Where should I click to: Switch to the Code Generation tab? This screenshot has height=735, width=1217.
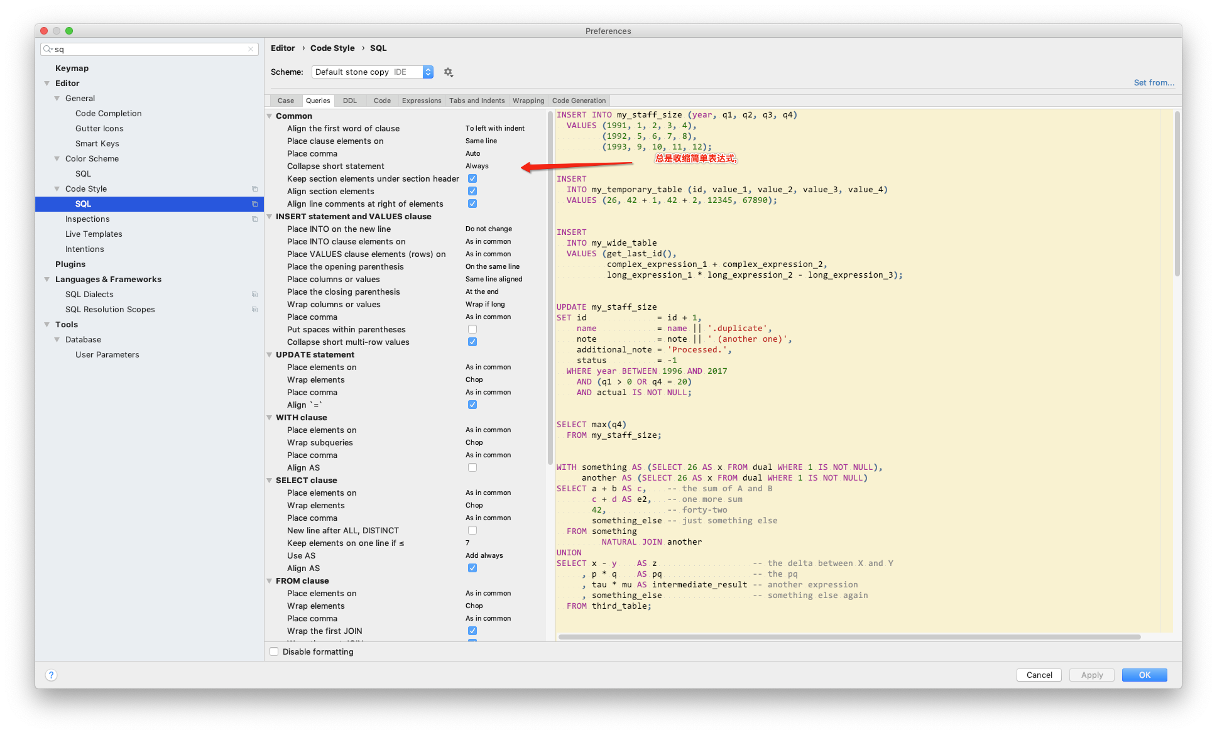click(580, 101)
